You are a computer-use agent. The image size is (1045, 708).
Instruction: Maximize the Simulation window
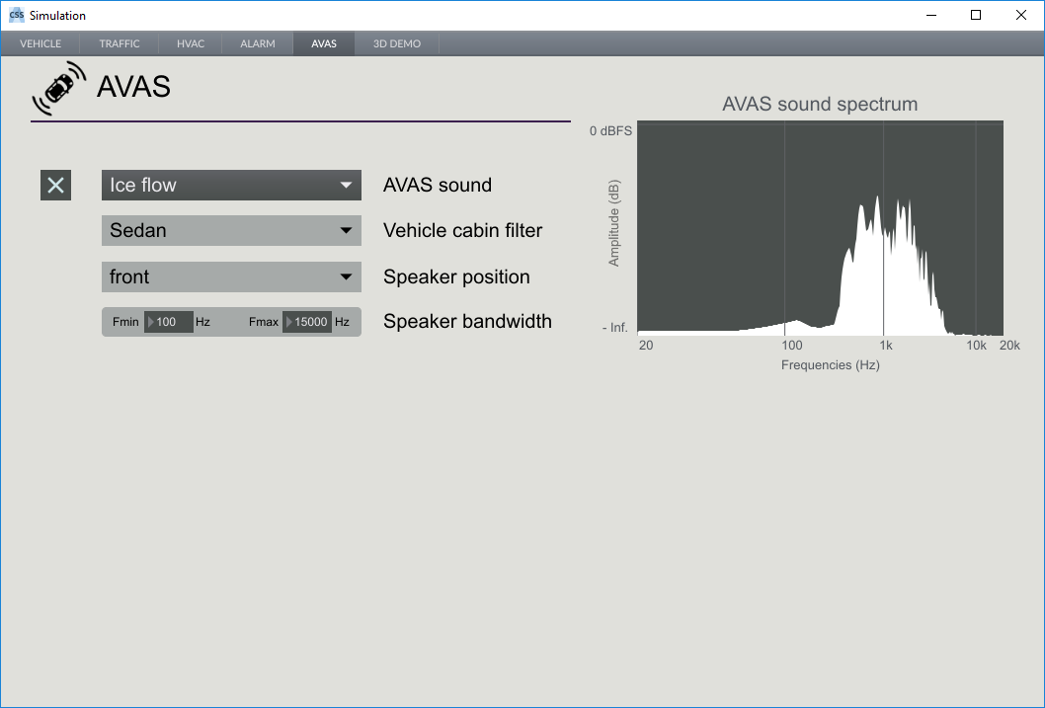point(976,15)
